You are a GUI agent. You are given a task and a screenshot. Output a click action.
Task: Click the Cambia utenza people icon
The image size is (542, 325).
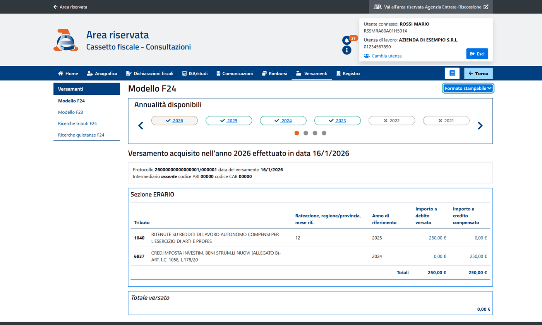367,56
